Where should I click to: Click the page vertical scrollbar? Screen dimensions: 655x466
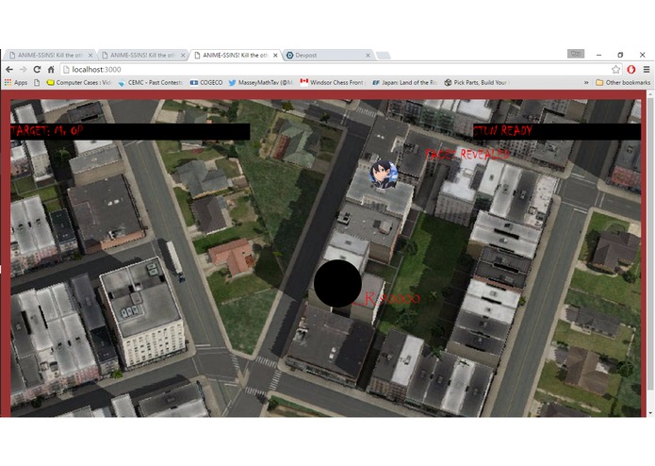650,242
